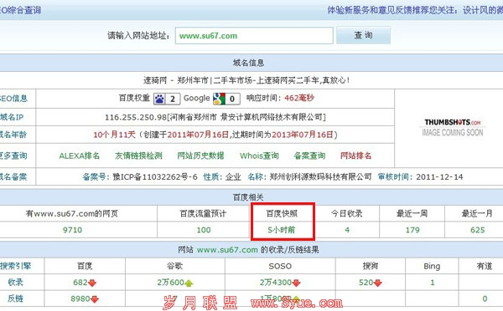Click response time 462毫秒 text
Viewport: 503px width, 311px height.
(x=299, y=98)
